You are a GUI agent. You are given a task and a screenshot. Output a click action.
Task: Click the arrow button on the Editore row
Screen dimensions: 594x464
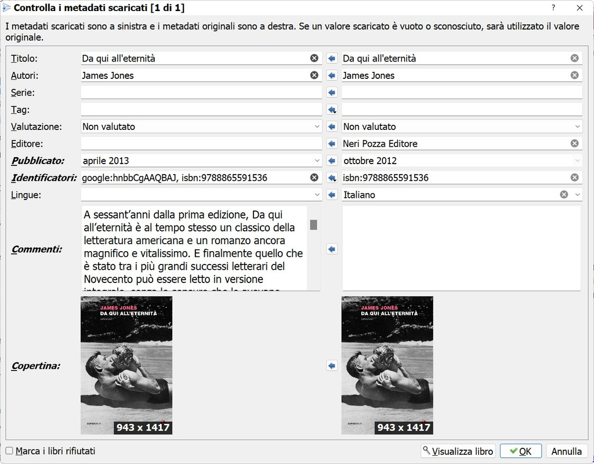tap(332, 144)
